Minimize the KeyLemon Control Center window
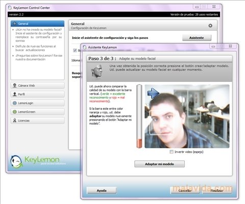The width and height of the screenshot is (245, 204). point(197,7)
